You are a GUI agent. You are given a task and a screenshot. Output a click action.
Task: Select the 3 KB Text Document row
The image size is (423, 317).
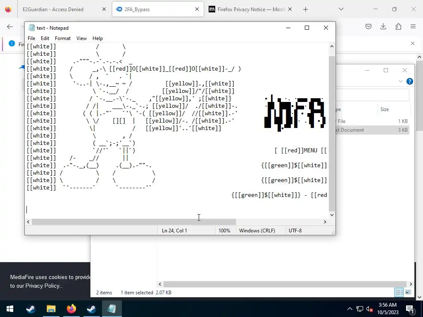[372, 130]
